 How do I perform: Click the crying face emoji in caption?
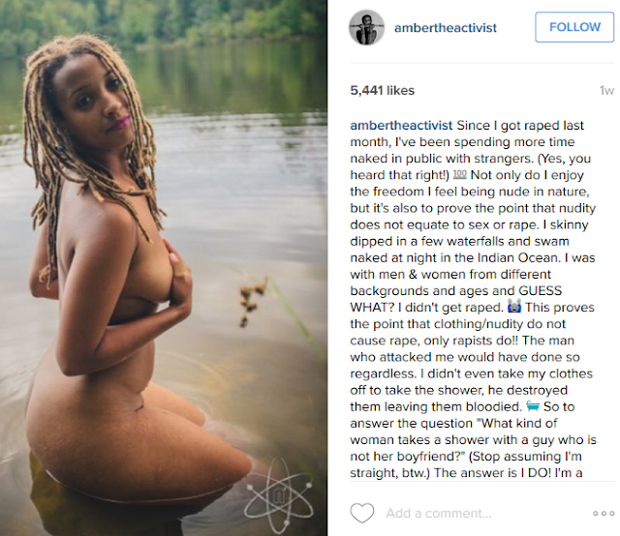[514, 307]
